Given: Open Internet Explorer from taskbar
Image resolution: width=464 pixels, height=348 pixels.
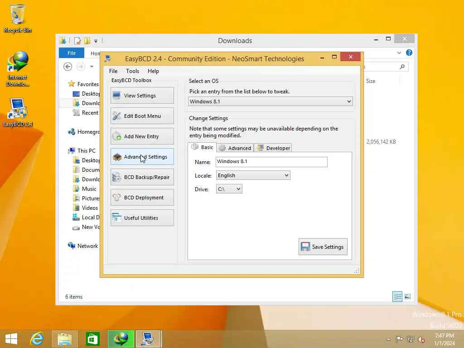Looking at the screenshot, I should (37, 339).
